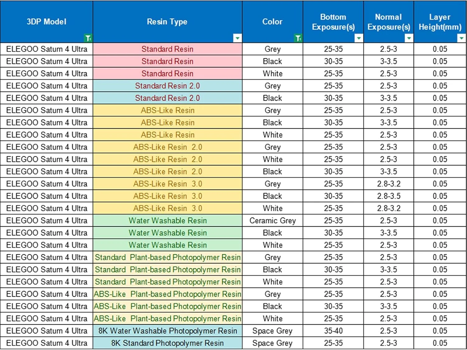Viewport: 467px width, 350px height.
Task: Select ABS-Like Resin 3.0 cell in Grey row
Action: [167, 184]
